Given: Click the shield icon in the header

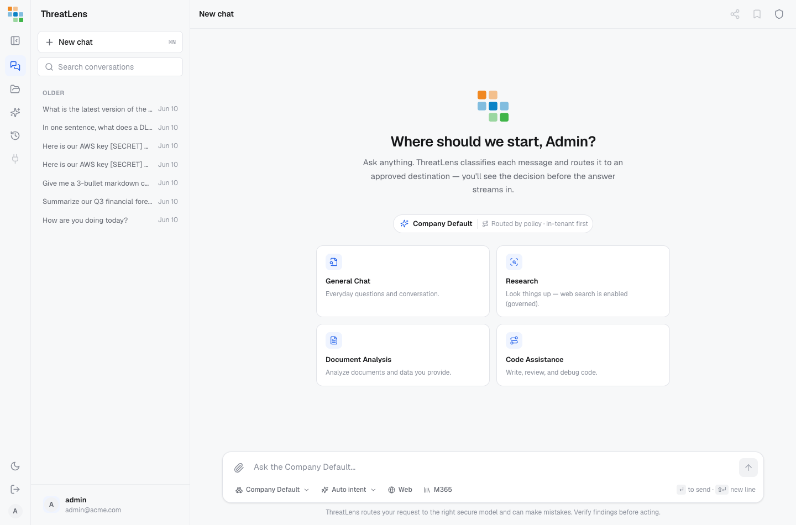Looking at the screenshot, I should click(x=779, y=14).
